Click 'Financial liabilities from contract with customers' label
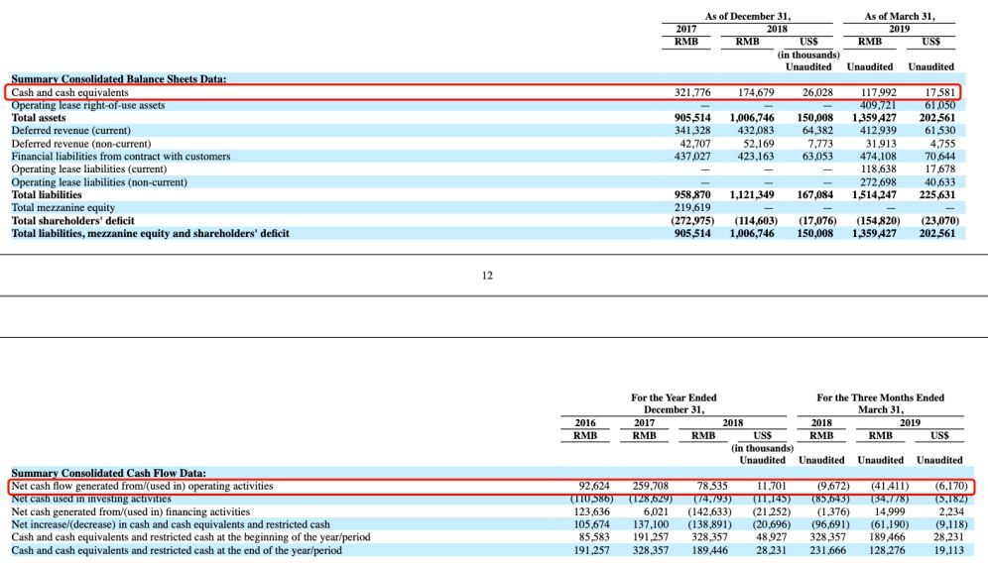 tap(121, 157)
